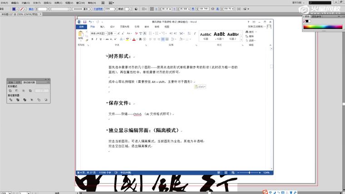Toggle Underline formatting in Word's ribbon
Screen dimensions: 345x194
[101, 39]
